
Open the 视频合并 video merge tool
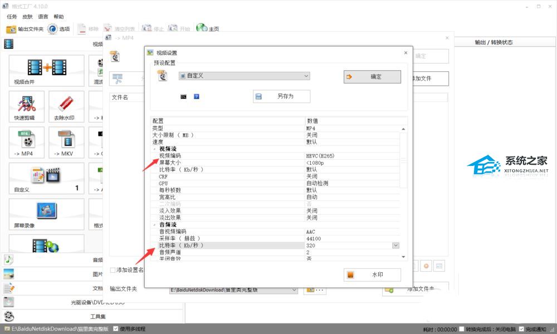tap(47, 70)
